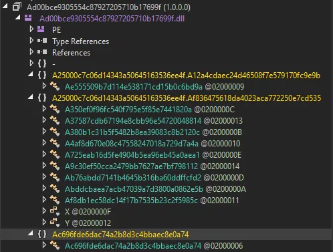Expand class Abddcbaea7acb47039a7d3800a0862e5b

[44, 188]
